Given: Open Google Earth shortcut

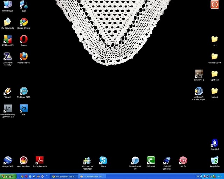Looking at the screenshot, I should (x=8, y=162).
